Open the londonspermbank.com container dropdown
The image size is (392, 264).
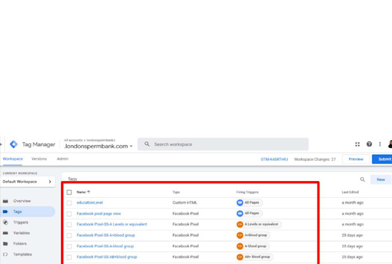[x=98, y=146]
